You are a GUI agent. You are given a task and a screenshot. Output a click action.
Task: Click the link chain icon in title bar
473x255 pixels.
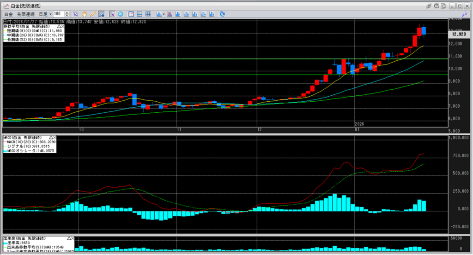tap(429, 5)
